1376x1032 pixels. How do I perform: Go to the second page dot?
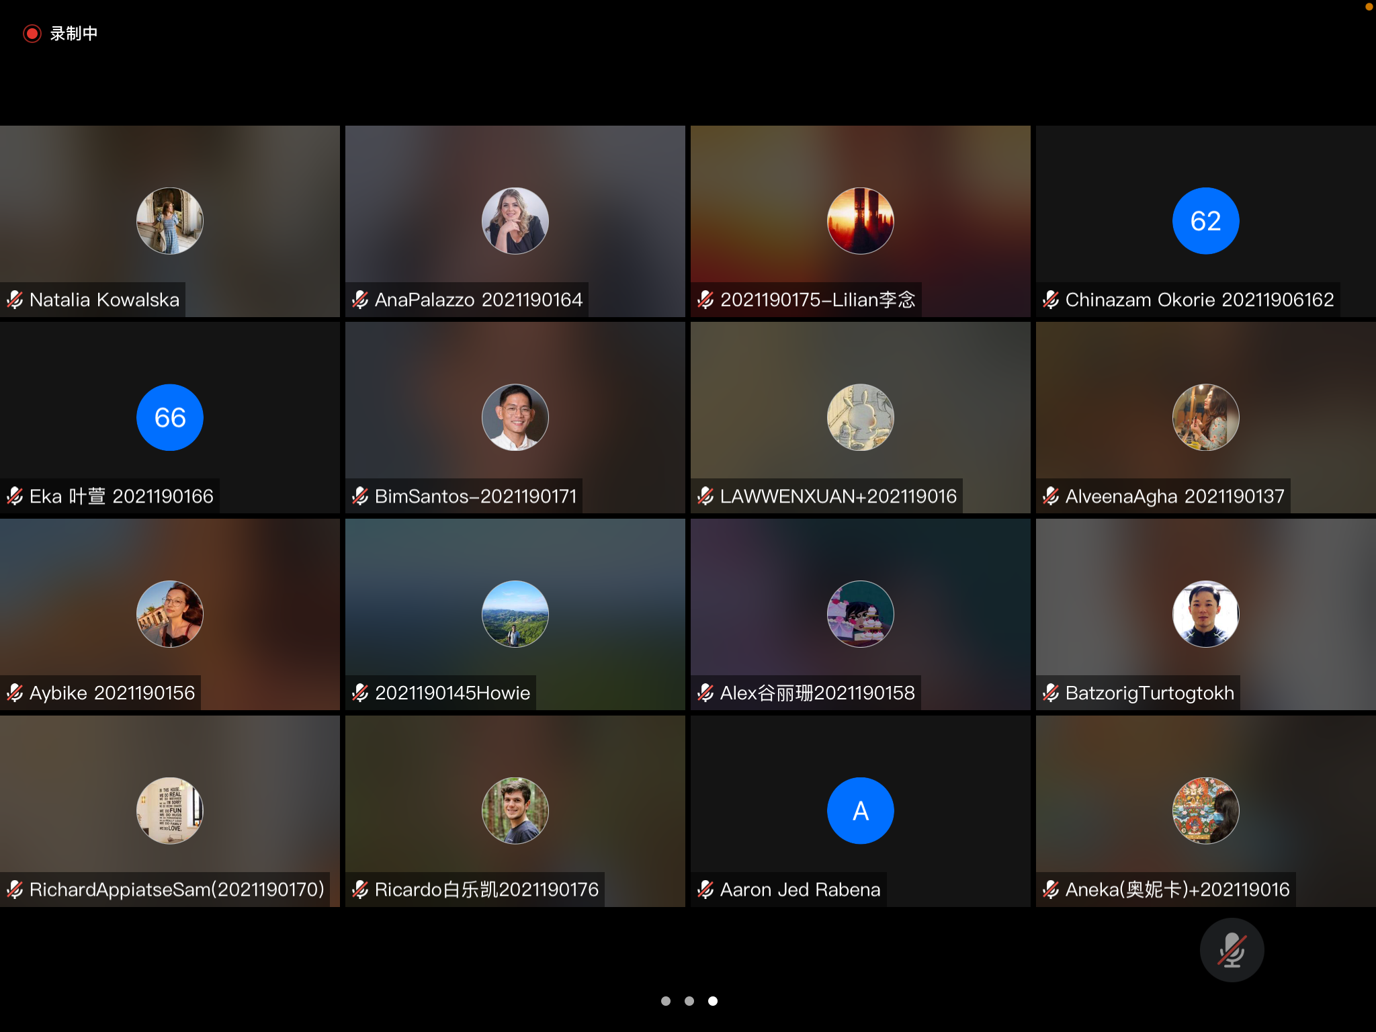689,1001
